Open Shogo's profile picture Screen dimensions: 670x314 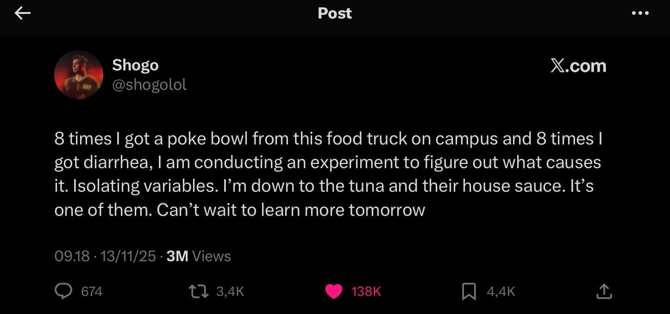pos(78,75)
